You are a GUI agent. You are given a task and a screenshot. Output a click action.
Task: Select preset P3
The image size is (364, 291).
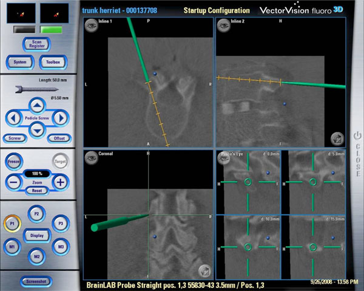point(61,224)
